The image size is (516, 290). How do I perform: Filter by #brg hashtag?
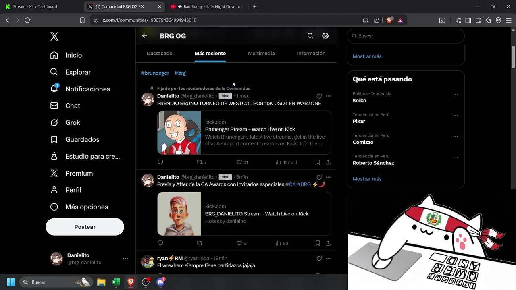[x=180, y=73]
